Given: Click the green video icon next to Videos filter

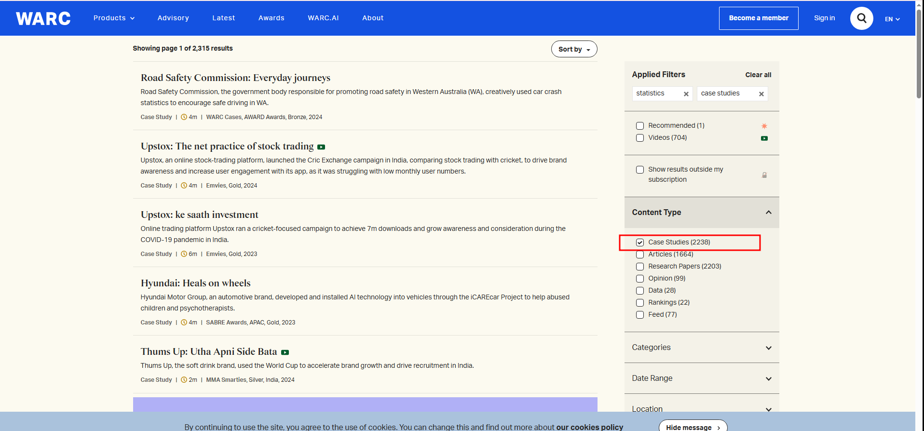Looking at the screenshot, I should (x=764, y=138).
